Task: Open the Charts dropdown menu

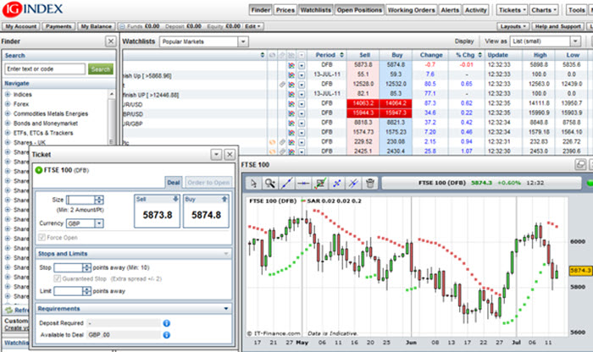Action: 544,10
